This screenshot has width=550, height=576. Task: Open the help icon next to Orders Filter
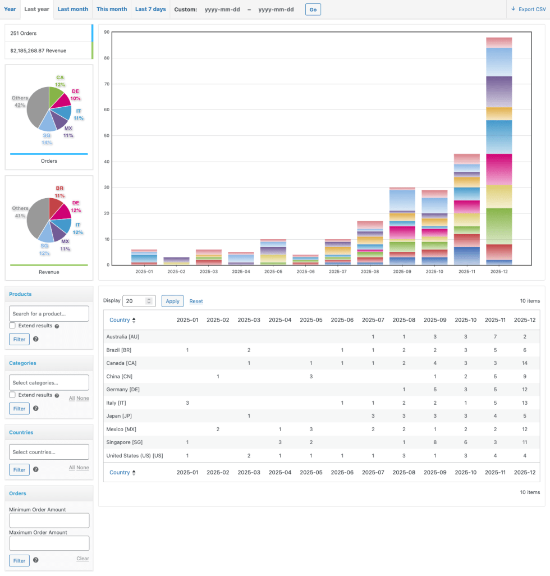(35, 560)
